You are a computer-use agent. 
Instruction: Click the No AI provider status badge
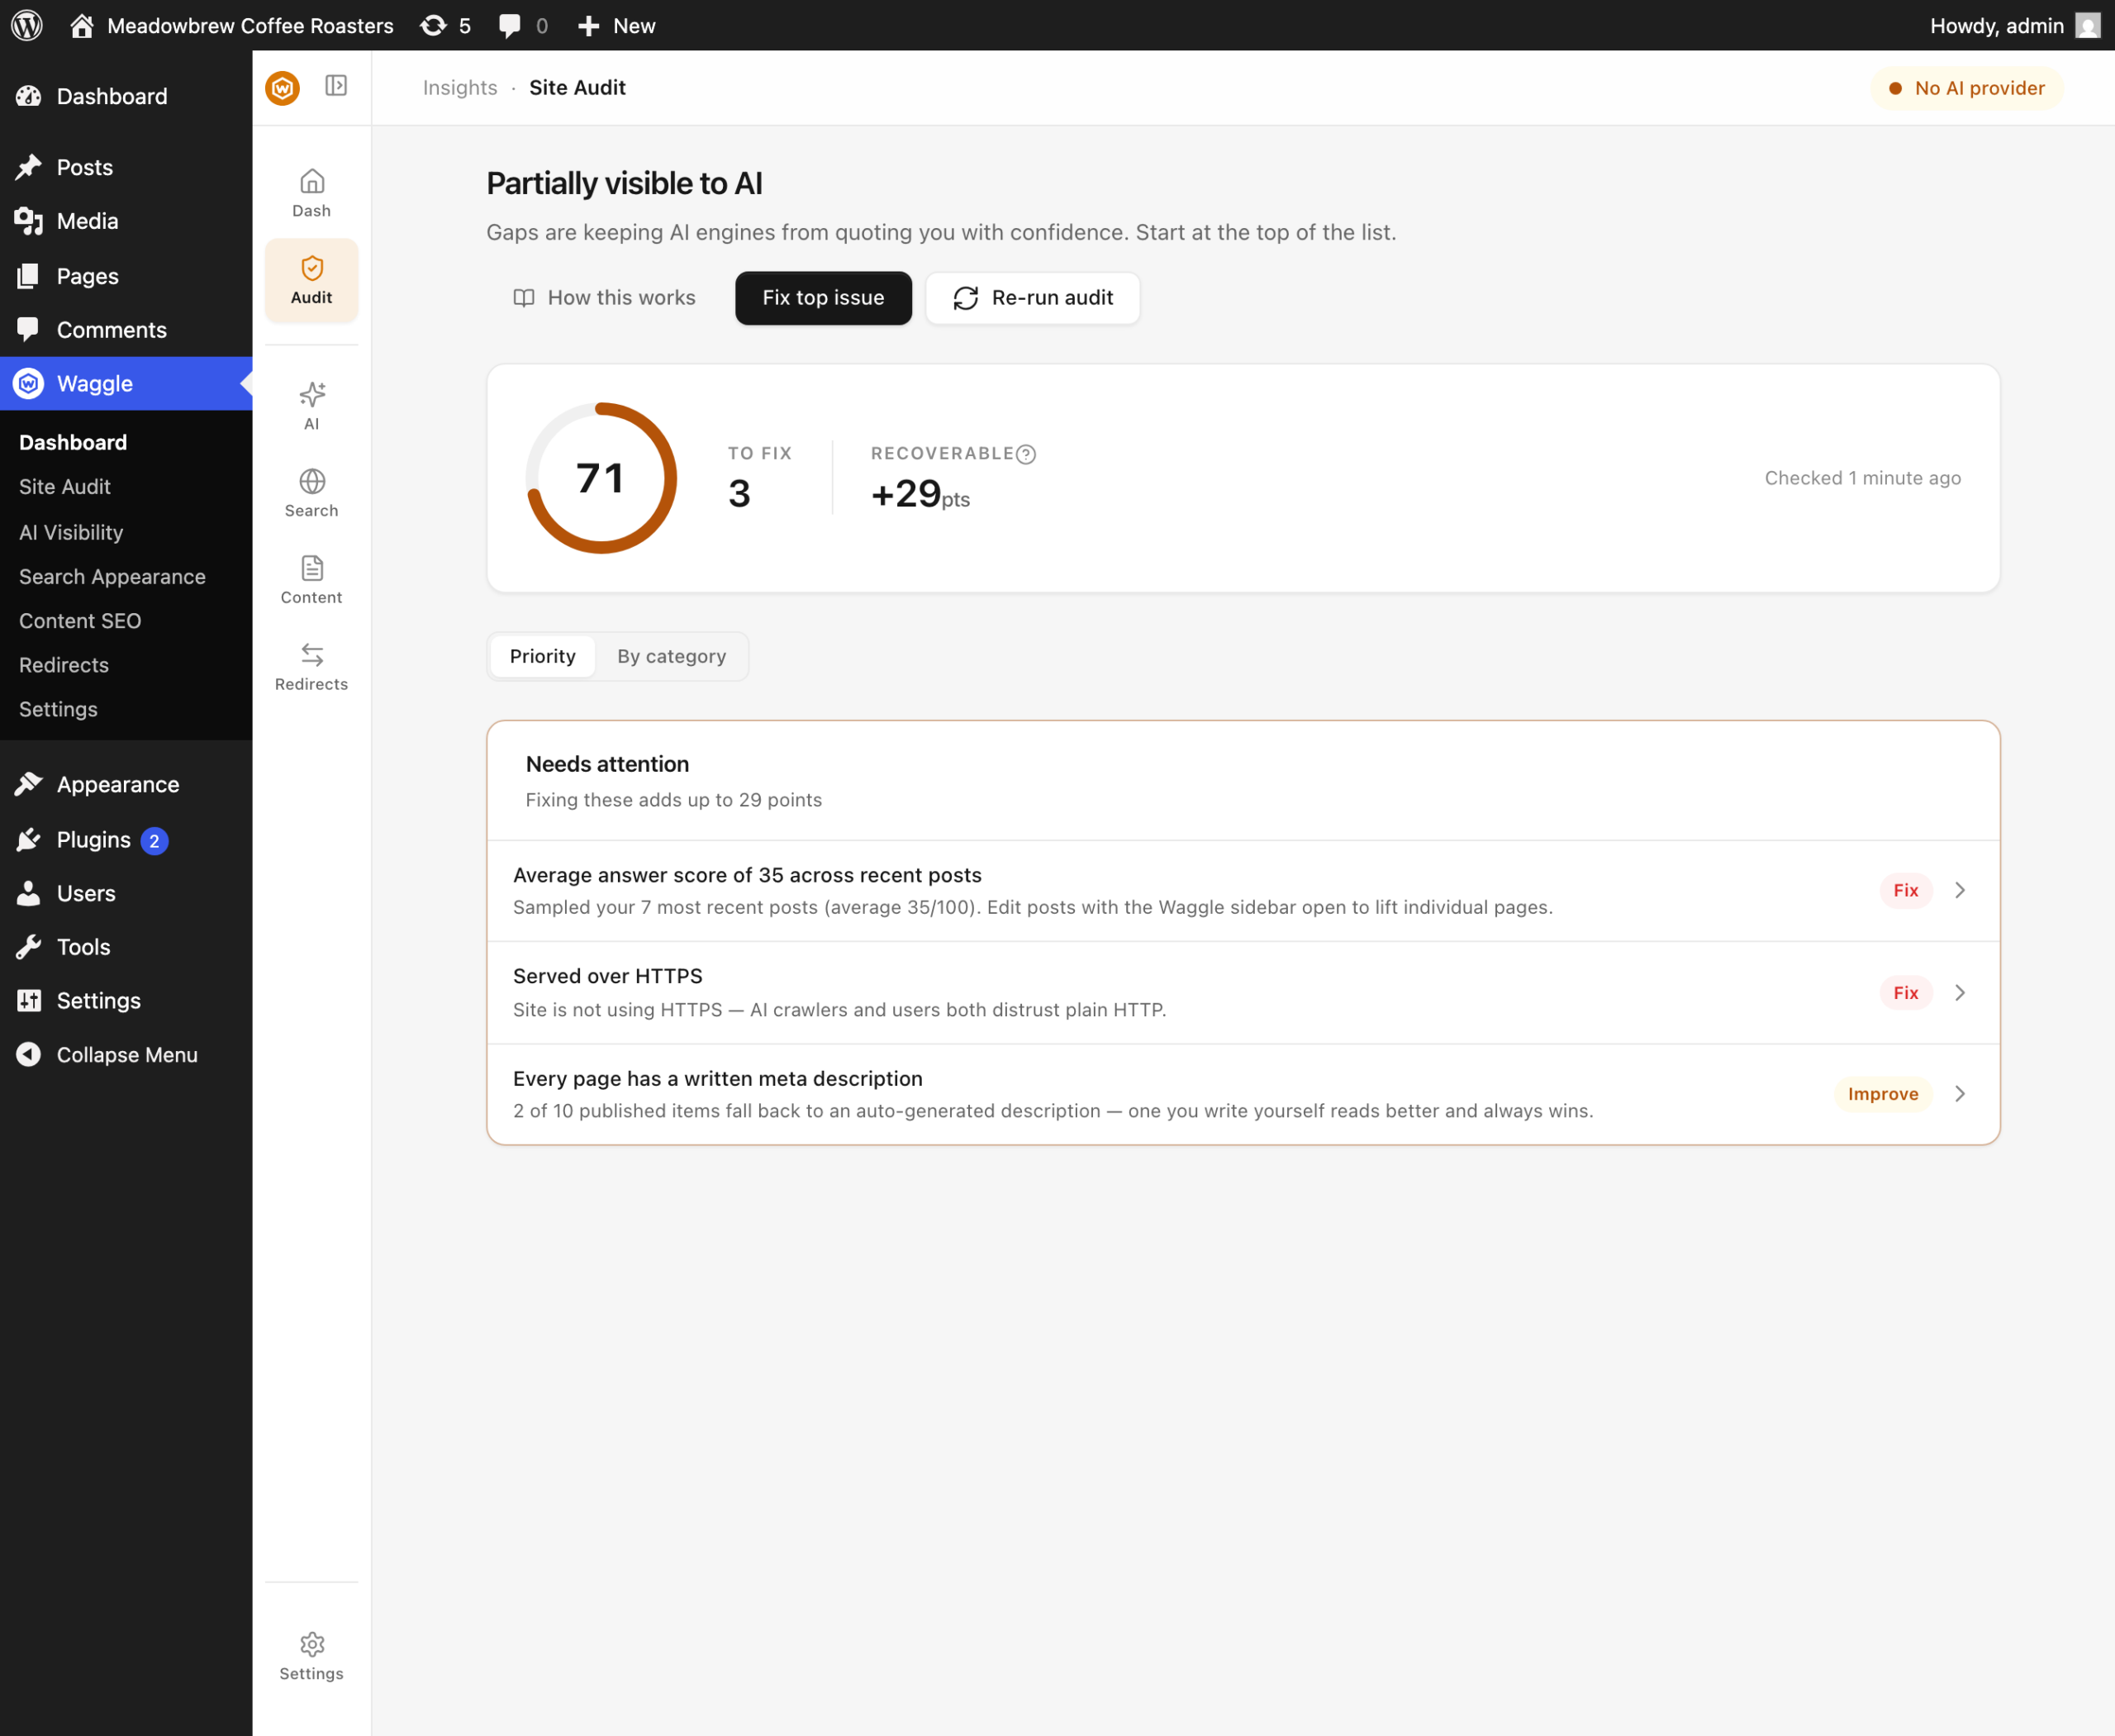pyautogui.click(x=1967, y=88)
